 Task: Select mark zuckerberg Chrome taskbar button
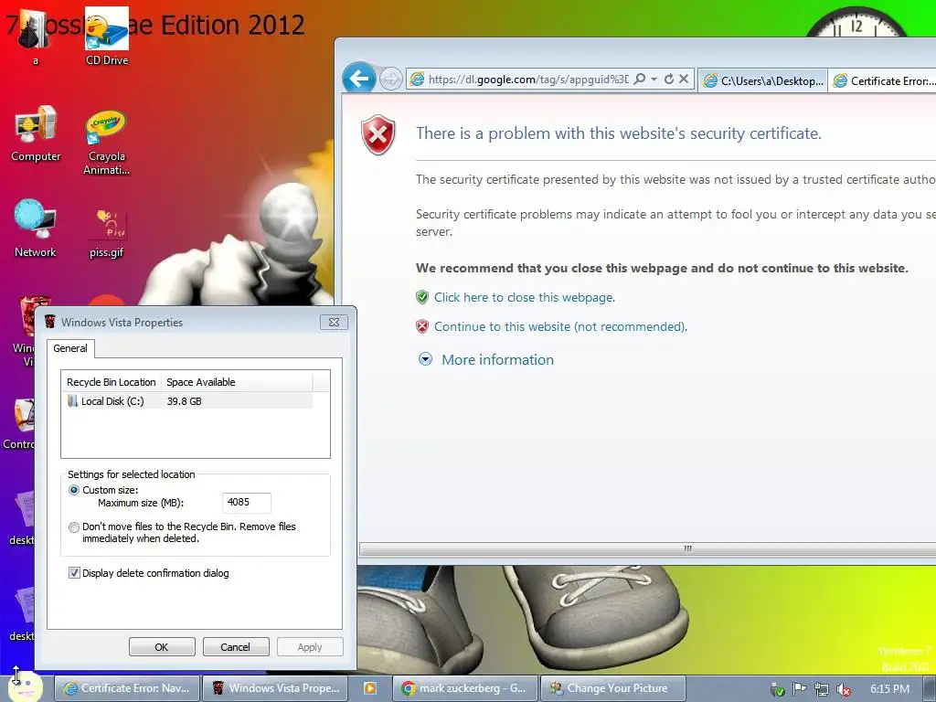[x=465, y=688]
